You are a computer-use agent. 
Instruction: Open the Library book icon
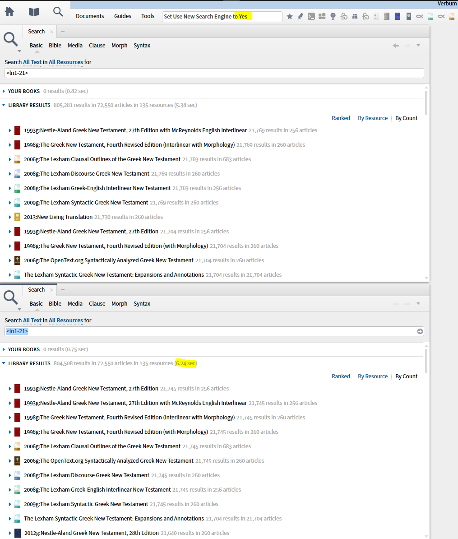34,12
